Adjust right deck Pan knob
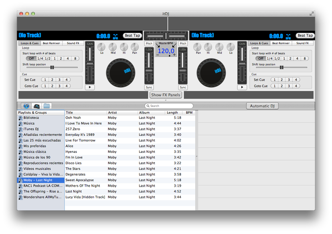This screenshot has height=234, width=332. (197, 47)
